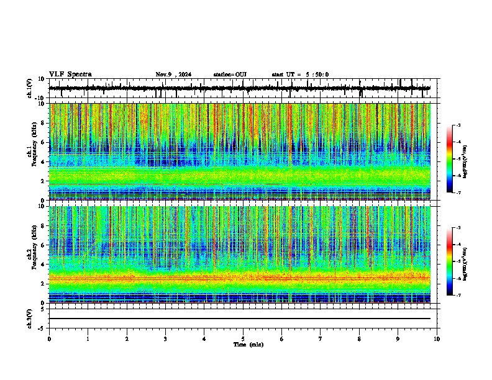Click the station label "station=OUJ"
Image resolution: width=492 pixels, height=380 pixels.
[x=230, y=75]
